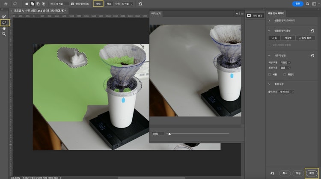Viewport: 321px width, 179px height.
Task: Open the 색상 적용 dropdown
Action: tap(285, 63)
